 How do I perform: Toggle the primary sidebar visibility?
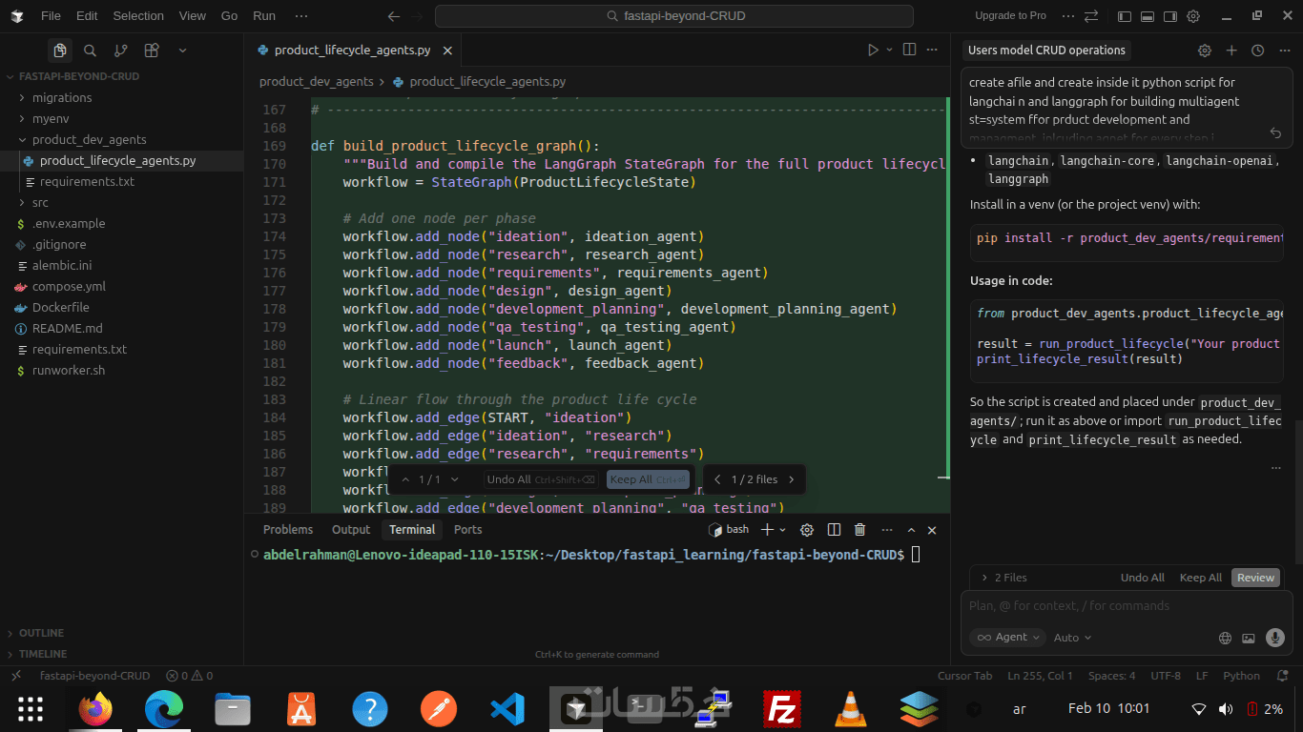tap(1125, 16)
